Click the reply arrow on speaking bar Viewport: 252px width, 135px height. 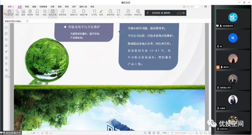pos(184,13)
